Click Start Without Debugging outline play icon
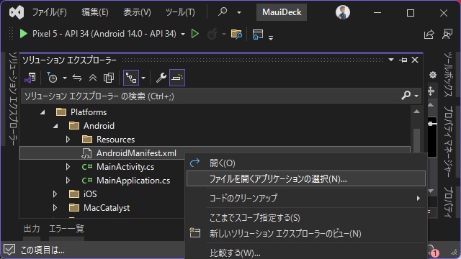Viewport: 461px width, 259px height. [194, 34]
